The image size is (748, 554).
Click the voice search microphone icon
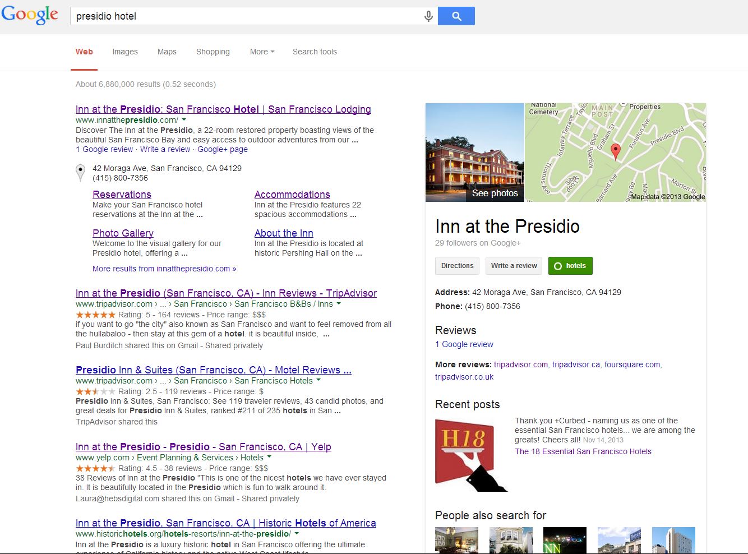[x=428, y=16]
